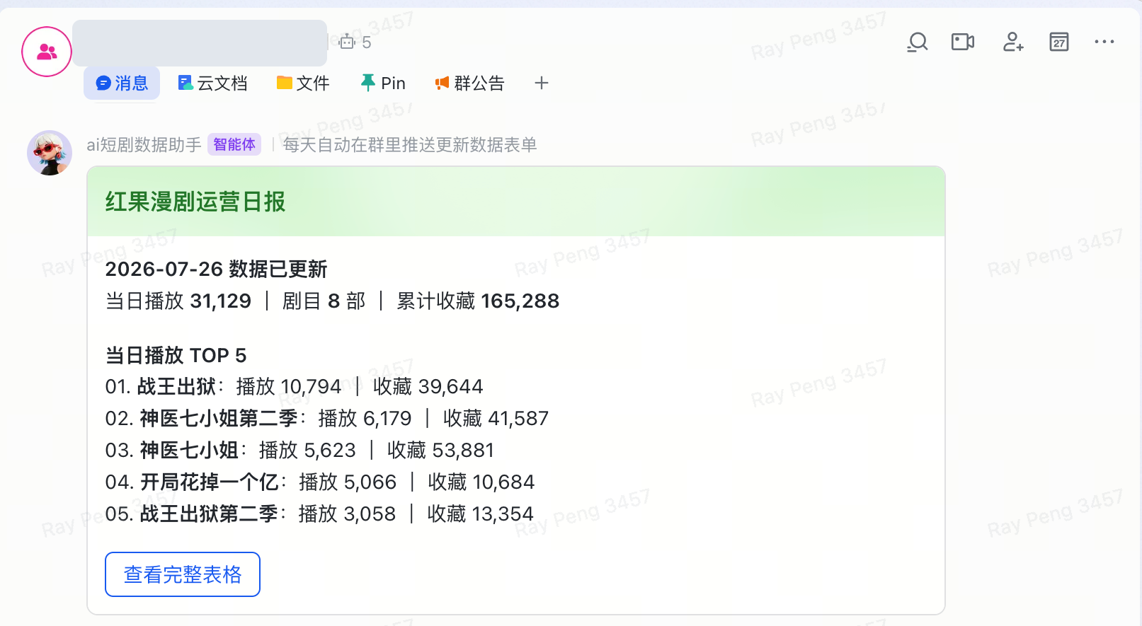The height and width of the screenshot is (626, 1142).
Task: Click the 智能体 tag
Action: 234,145
